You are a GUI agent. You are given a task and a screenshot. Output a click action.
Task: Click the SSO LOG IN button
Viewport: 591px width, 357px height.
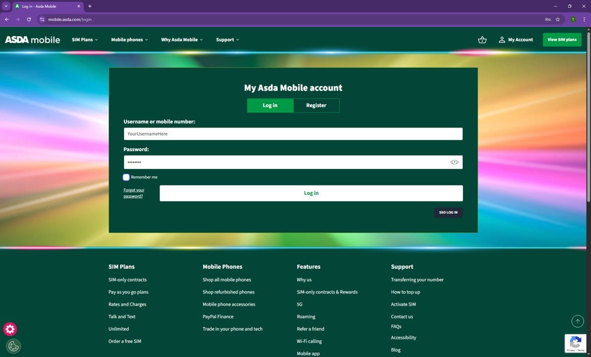tap(448, 212)
